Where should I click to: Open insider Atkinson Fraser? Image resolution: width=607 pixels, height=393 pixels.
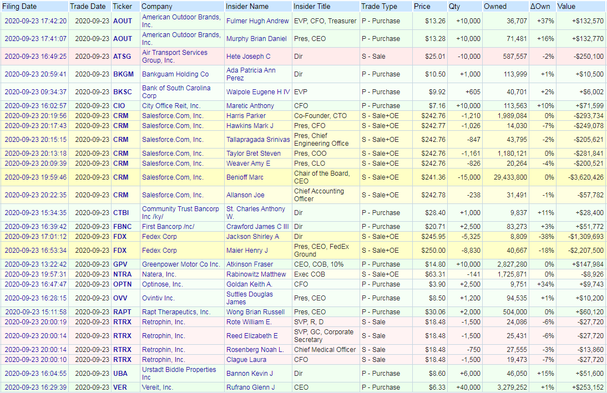point(250,264)
